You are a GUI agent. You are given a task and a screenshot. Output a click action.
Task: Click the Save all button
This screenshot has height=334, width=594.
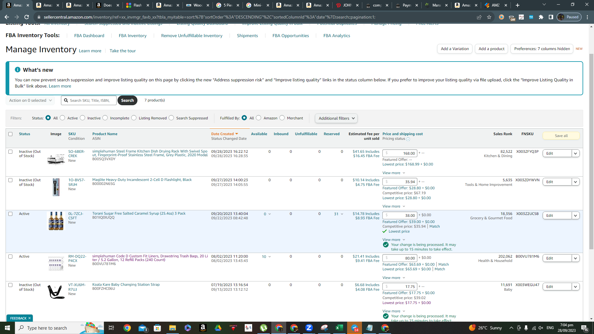pos(561,136)
